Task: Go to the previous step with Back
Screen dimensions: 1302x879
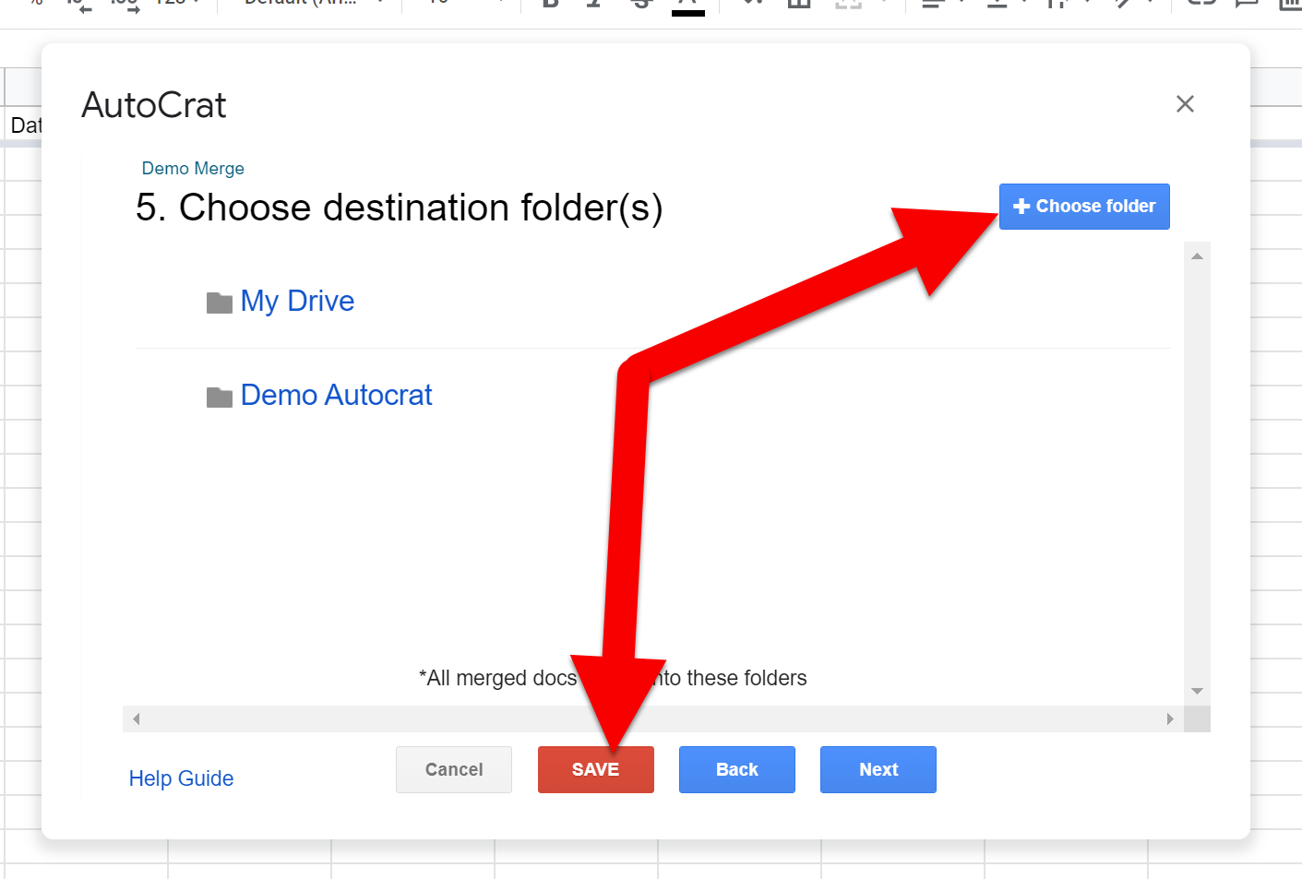Action: click(737, 769)
